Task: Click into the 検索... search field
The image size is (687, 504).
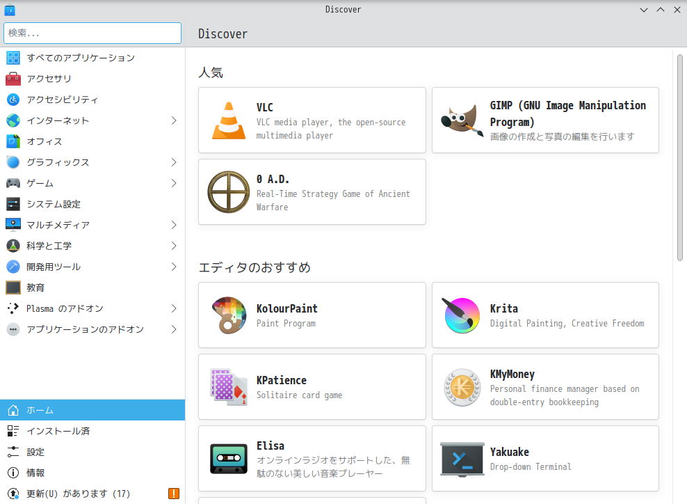Action: (x=92, y=33)
